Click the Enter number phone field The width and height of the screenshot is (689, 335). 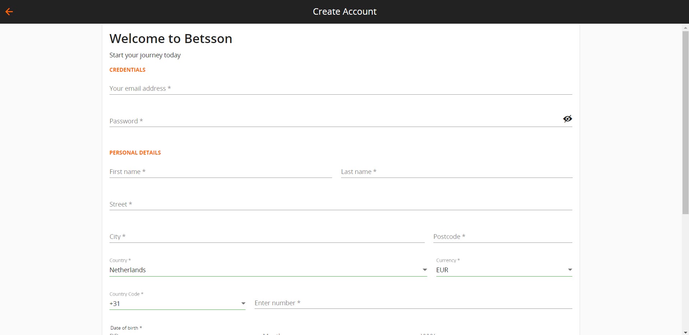pos(413,303)
